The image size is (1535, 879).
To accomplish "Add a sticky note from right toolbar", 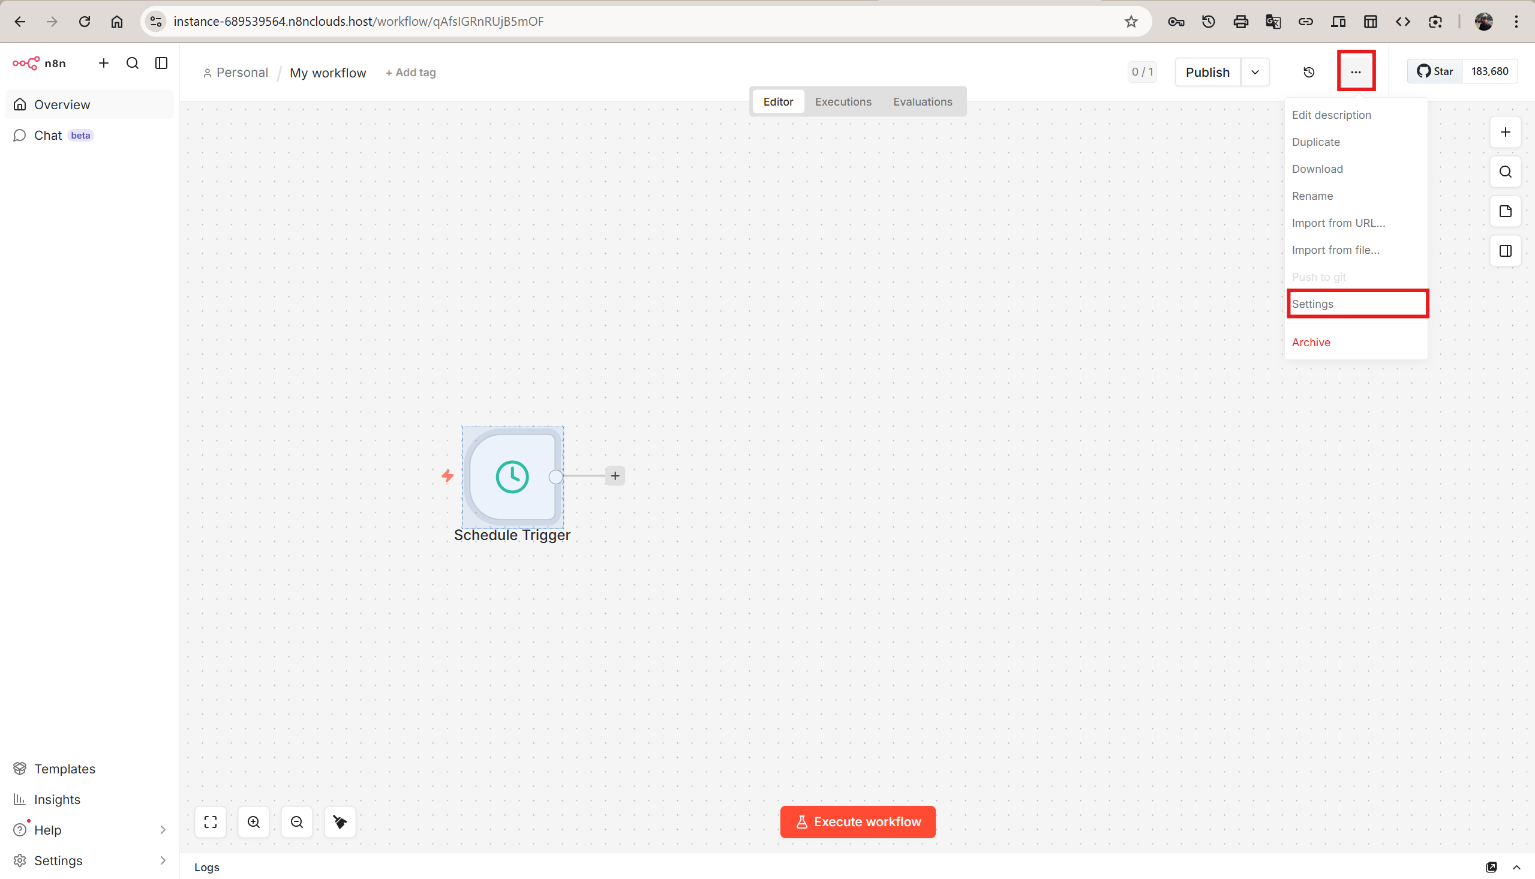I will coord(1506,211).
